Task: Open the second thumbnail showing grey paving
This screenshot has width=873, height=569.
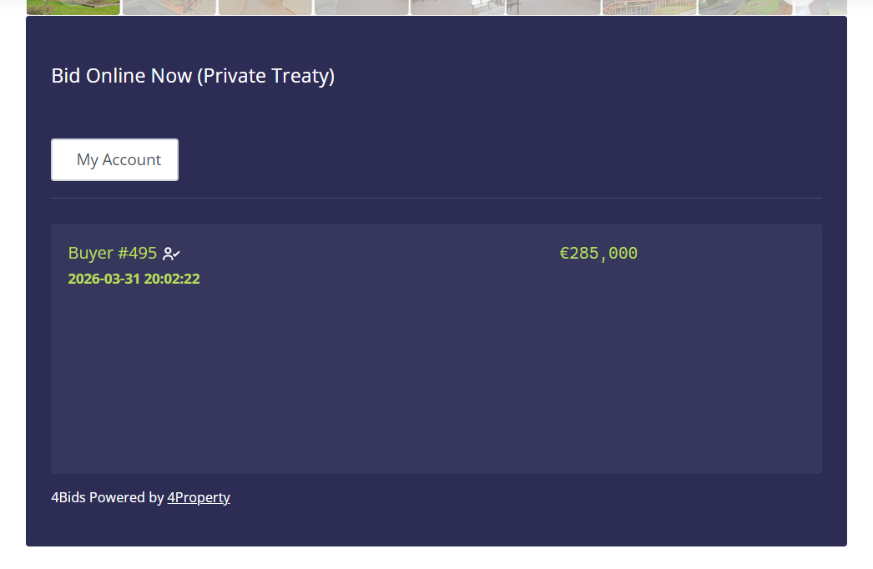Action: pos(169,7)
